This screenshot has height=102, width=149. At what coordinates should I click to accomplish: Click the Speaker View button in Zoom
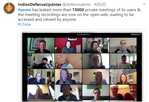pos(135,34)
